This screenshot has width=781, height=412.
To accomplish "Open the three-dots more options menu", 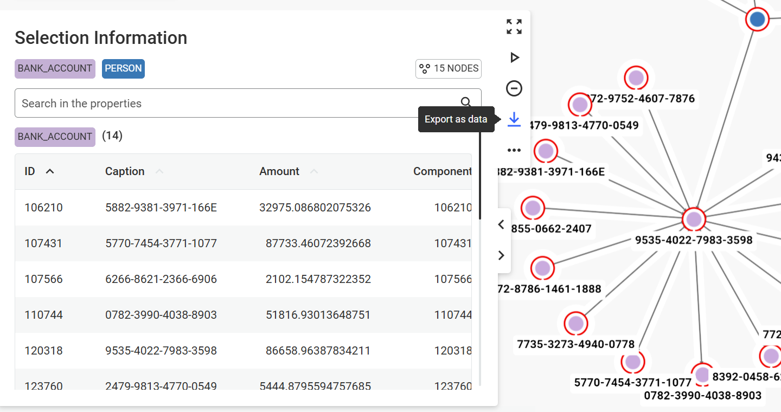I will [x=514, y=150].
